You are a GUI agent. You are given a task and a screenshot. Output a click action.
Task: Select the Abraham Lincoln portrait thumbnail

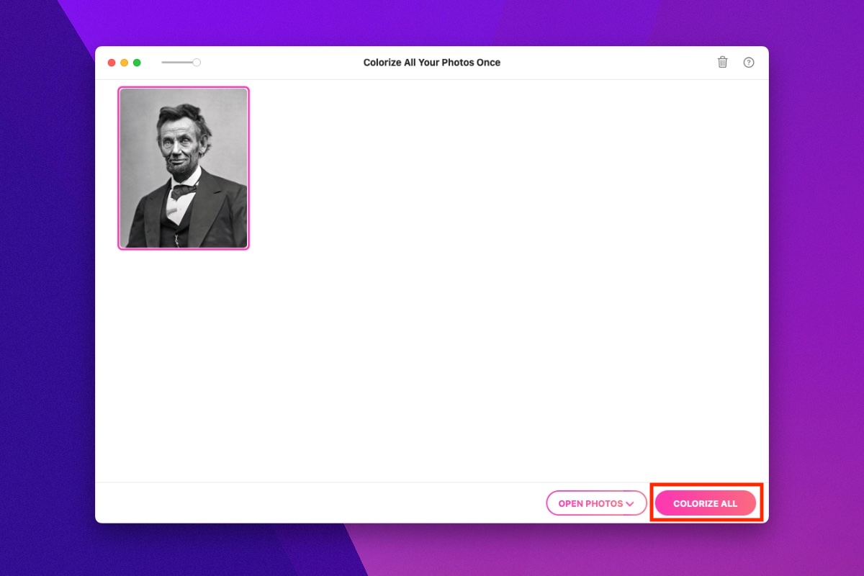pyautogui.click(x=184, y=168)
